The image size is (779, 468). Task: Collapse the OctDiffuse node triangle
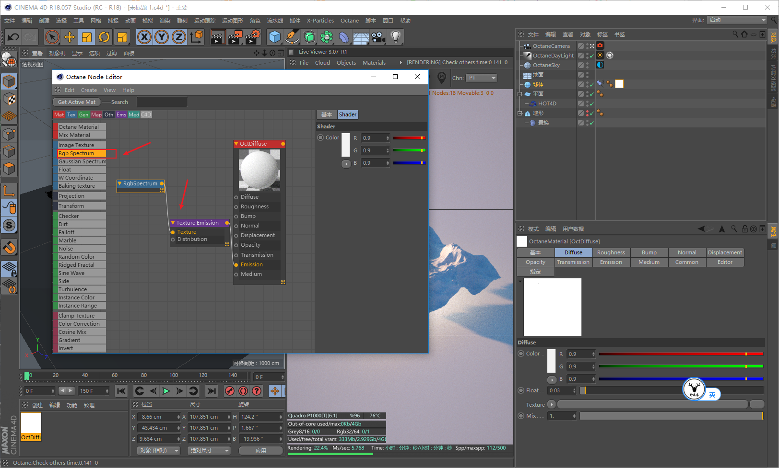coord(236,144)
